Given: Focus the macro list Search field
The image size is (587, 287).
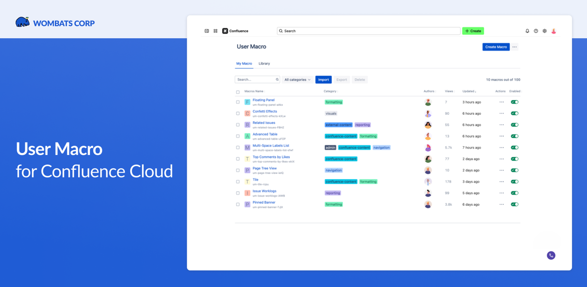Looking at the screenshot, I should point(257,80).
